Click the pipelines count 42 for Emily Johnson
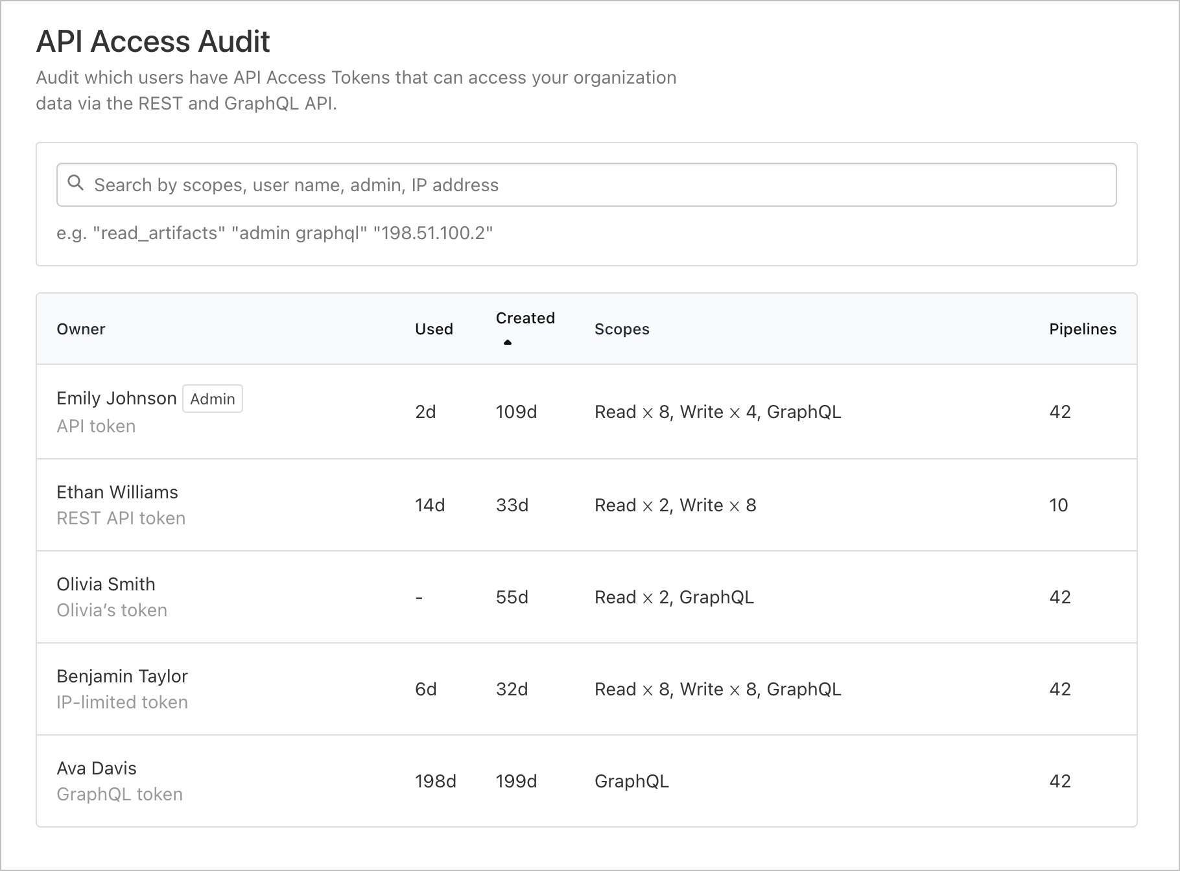The height and width of the screenshot is (871, 1180). (1060, 412)
